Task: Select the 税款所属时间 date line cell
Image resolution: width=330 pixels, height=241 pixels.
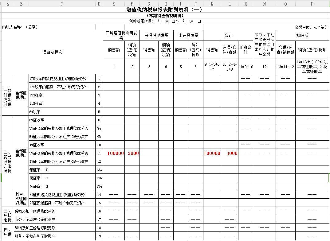Action: point(165,21)
